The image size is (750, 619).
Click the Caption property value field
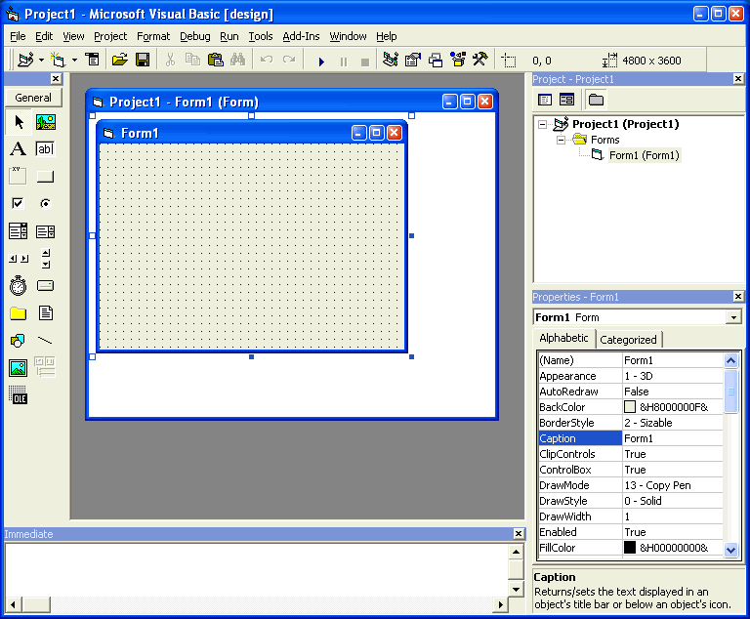pos(673,438)
